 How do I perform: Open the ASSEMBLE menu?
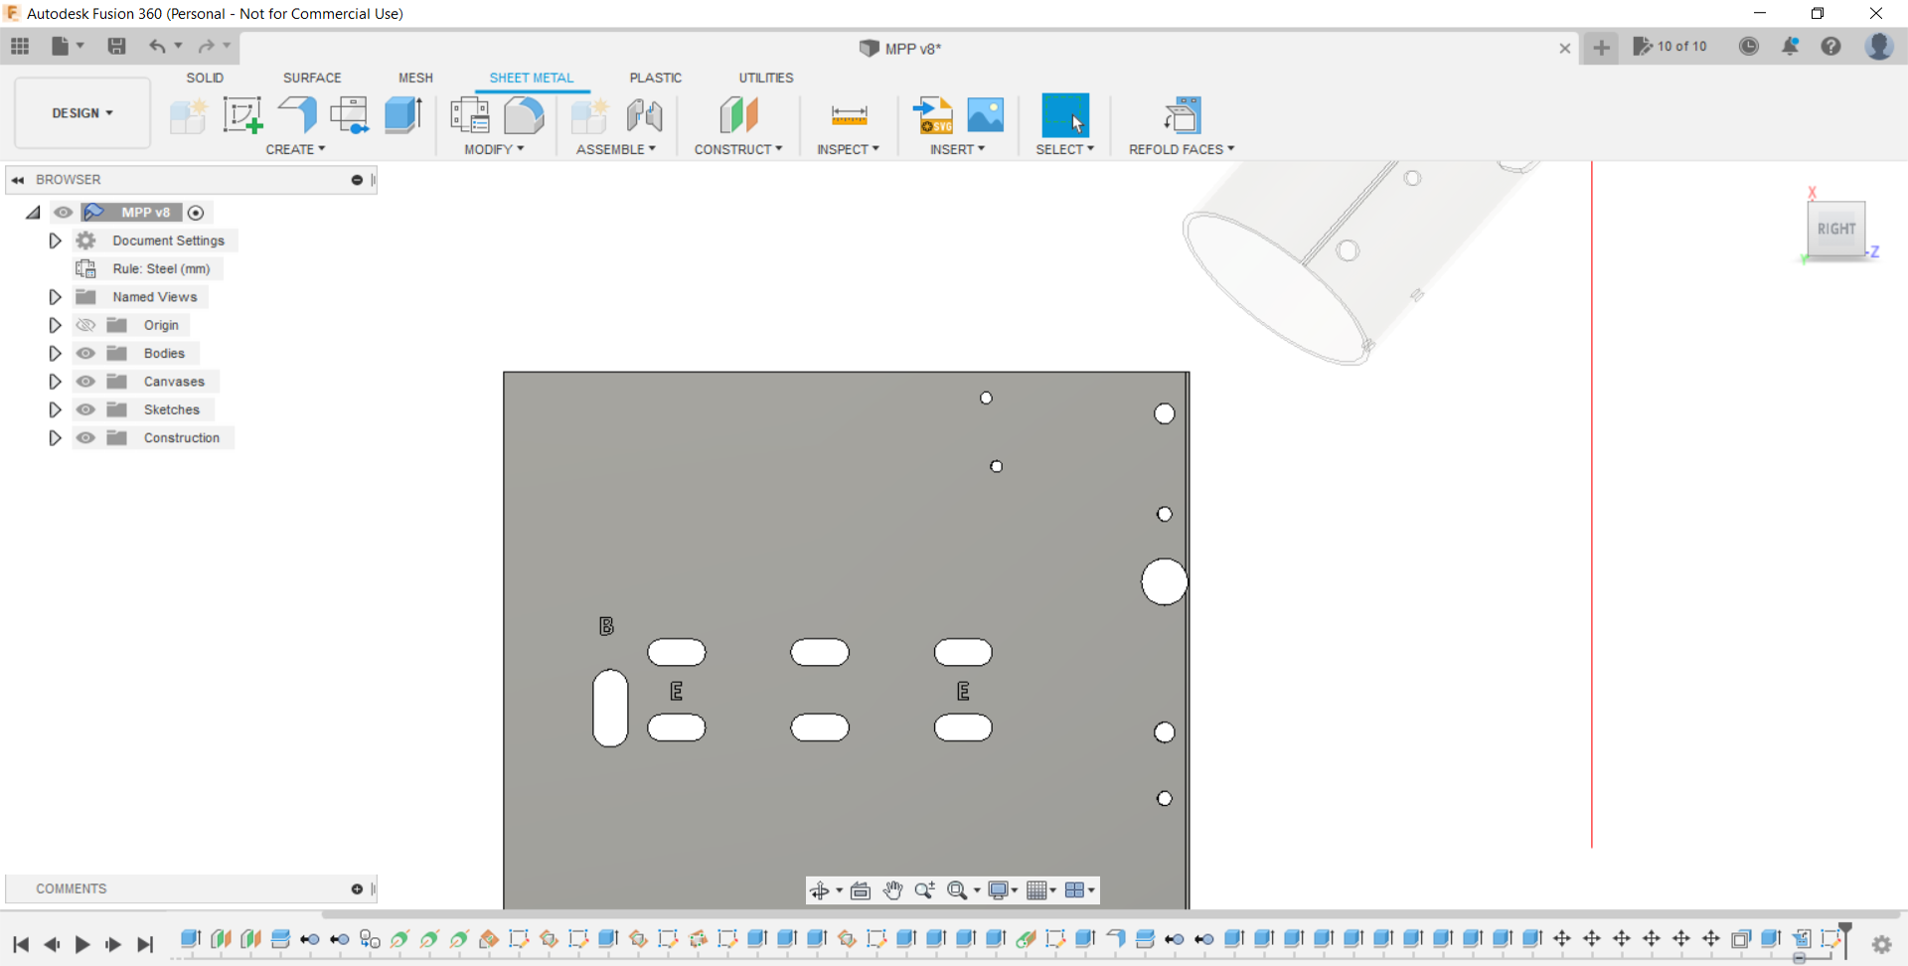[x=616, y=149]
